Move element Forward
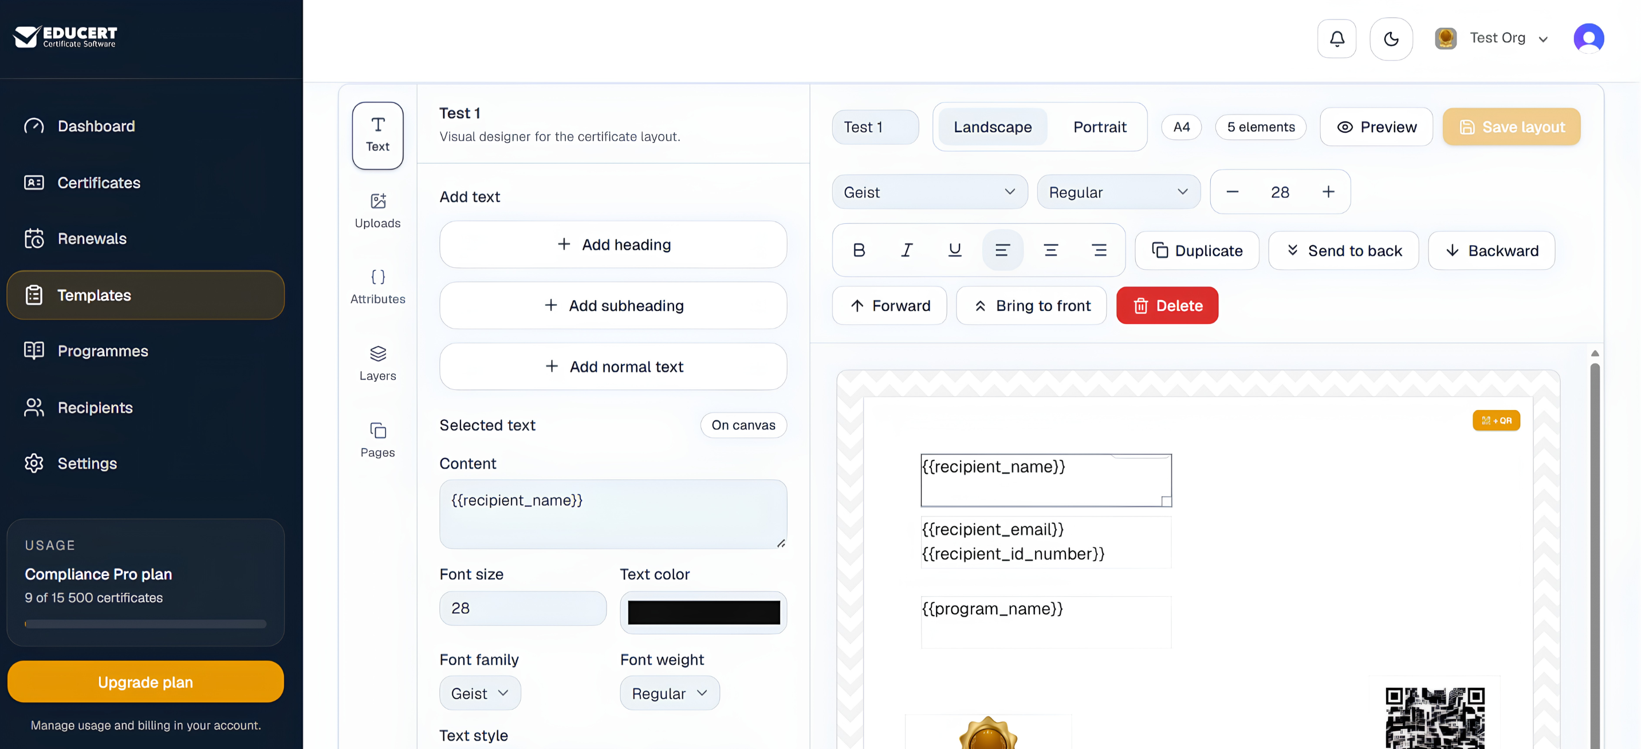Viewport: 1641px width, 749px height. [x=890, y=306]
